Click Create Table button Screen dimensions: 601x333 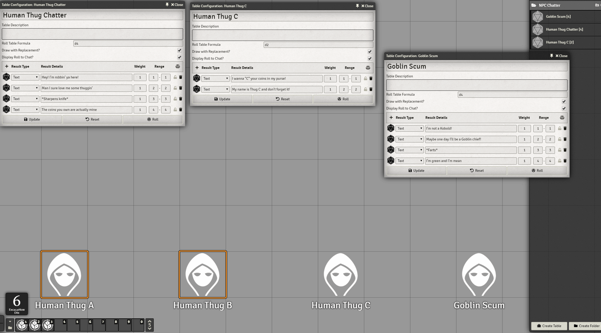click(x=549, y=326)
